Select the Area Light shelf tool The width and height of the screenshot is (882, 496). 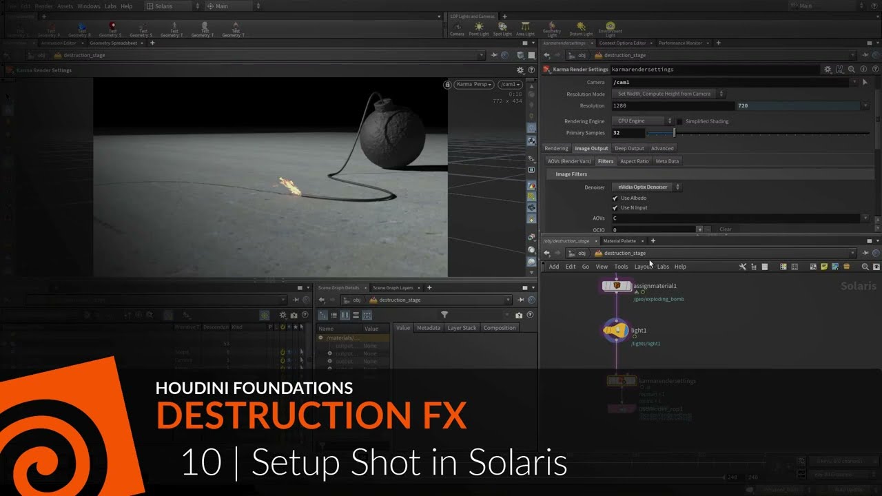pos(525,28)
